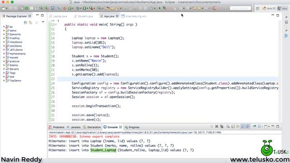Screen dimensions: 290x163
Task: Click the New Java Class green C icon
Action: [x=70, y=8]
